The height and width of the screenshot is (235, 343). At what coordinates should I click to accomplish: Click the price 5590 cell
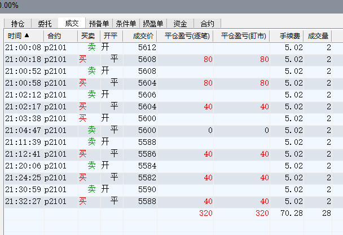[x=140, y=189]
